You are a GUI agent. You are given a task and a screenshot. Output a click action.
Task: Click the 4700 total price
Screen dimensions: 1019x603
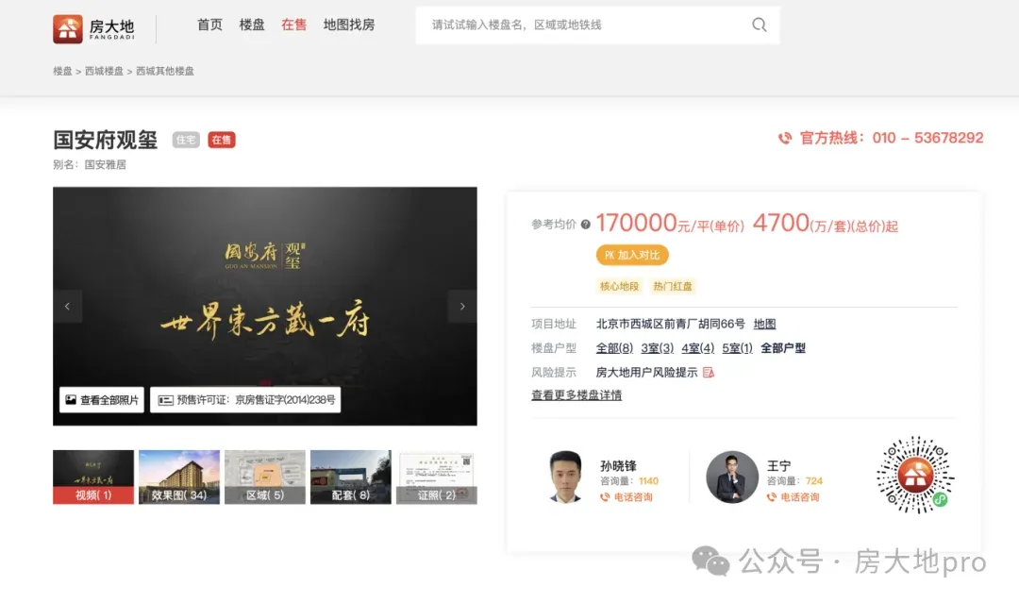[x=780, y=223]
